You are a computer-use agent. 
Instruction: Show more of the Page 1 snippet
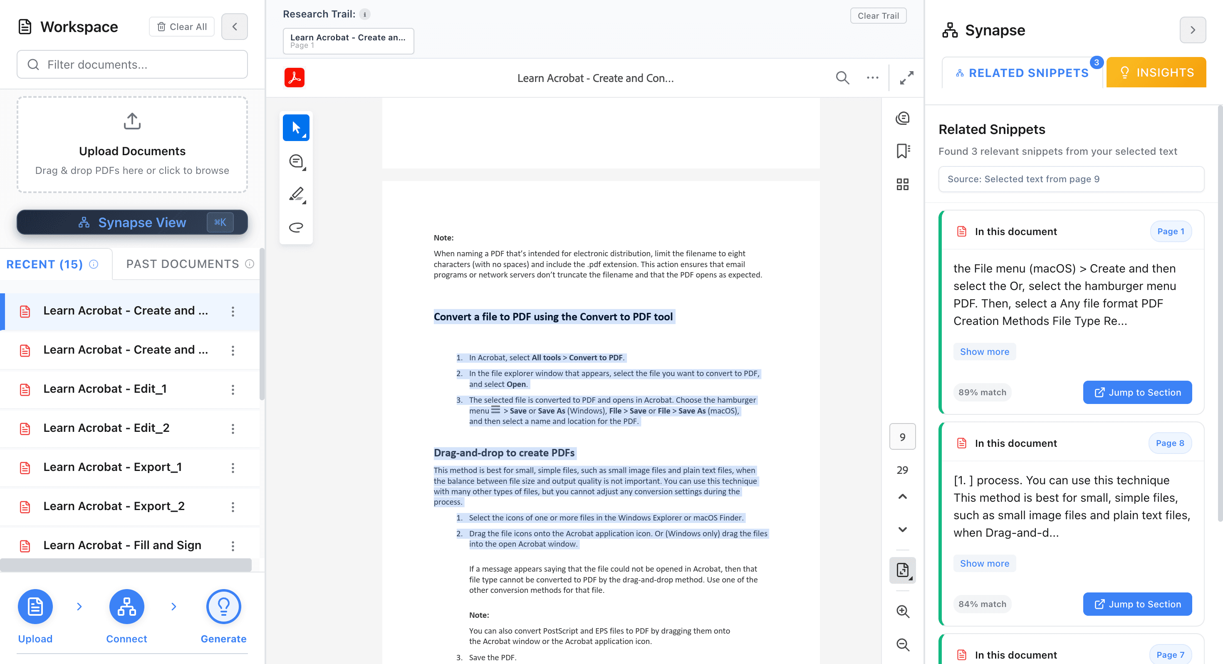pos(984,352)
